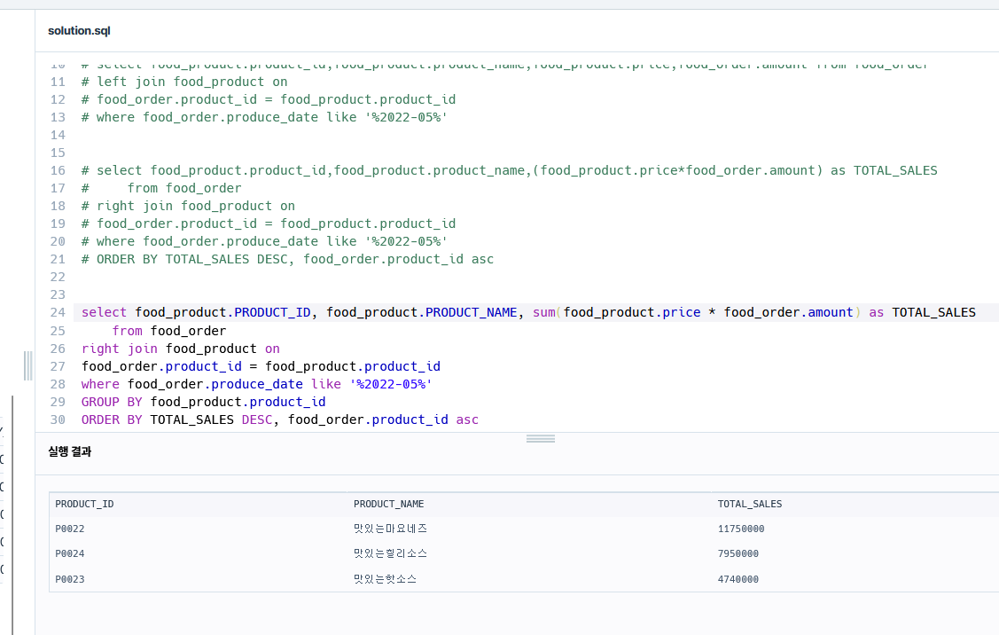
Task: Click the commented left join line 11
Action: pos(184,82)
